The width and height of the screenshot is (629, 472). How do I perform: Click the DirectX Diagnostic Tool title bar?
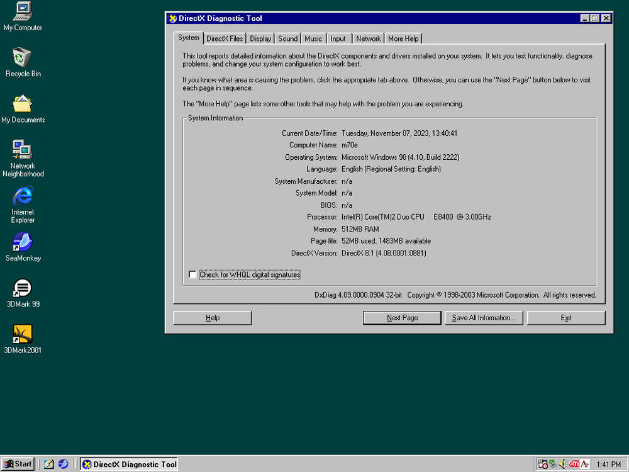[x=373, y=18]
